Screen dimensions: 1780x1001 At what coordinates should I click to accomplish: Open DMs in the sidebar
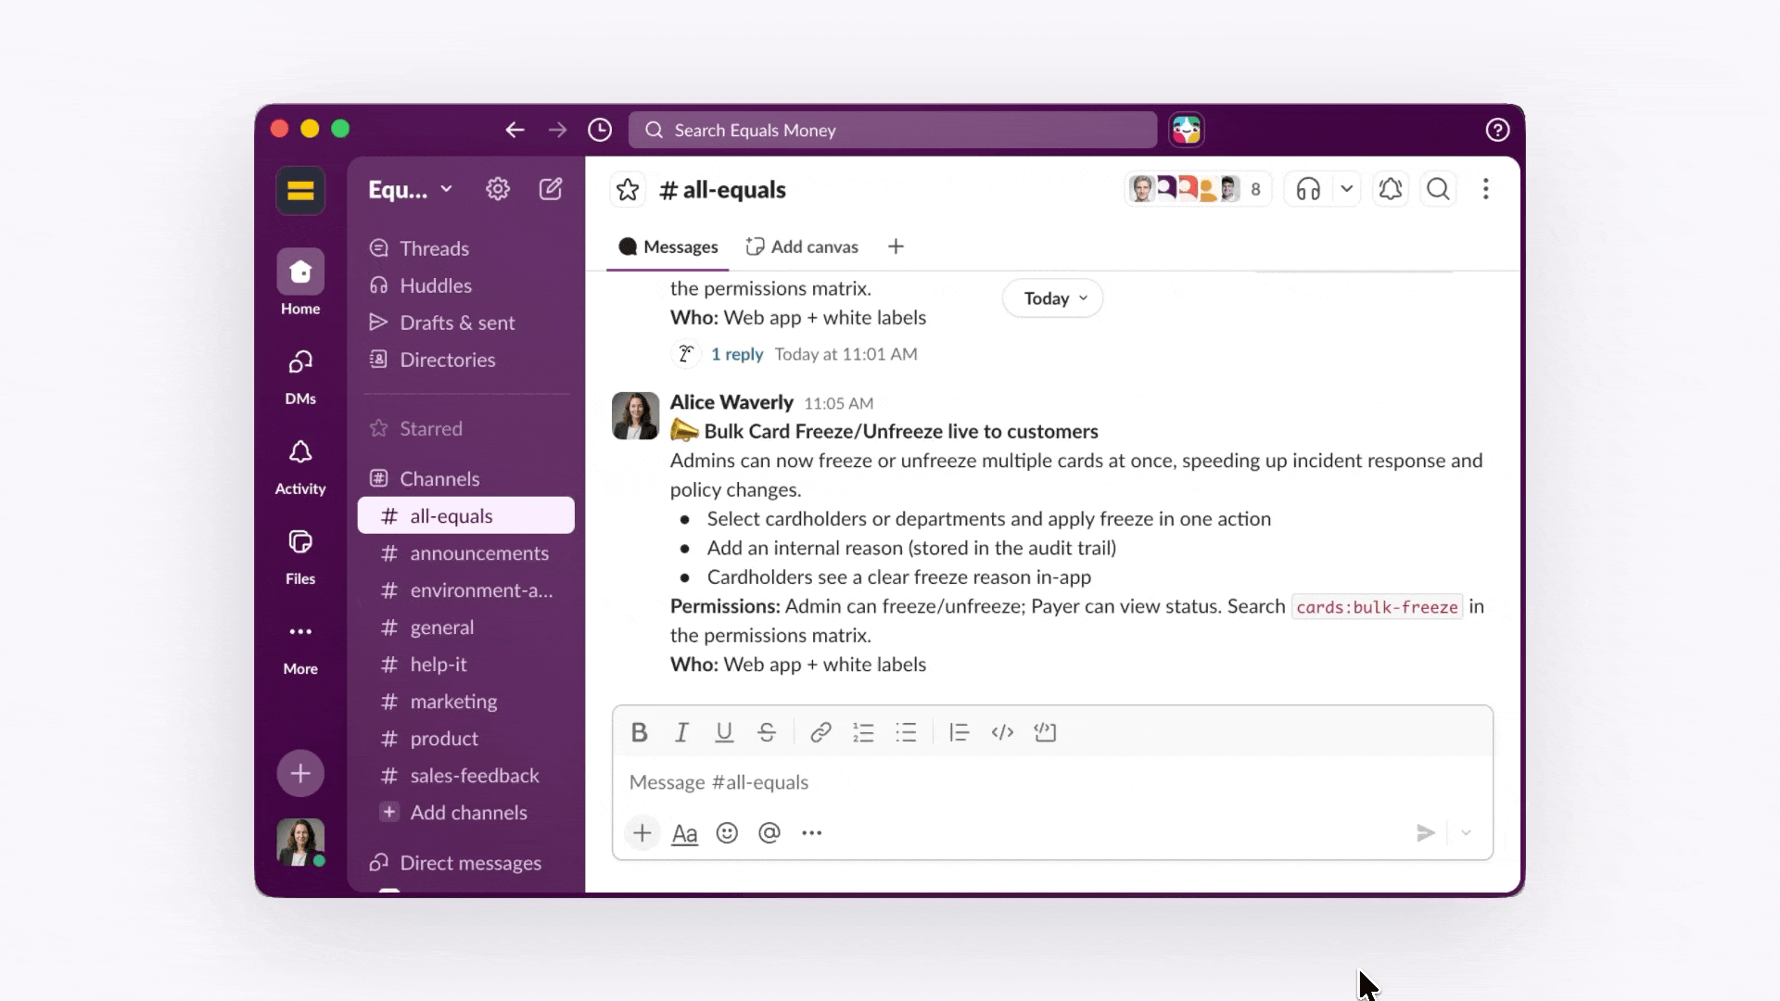[300, 375]
